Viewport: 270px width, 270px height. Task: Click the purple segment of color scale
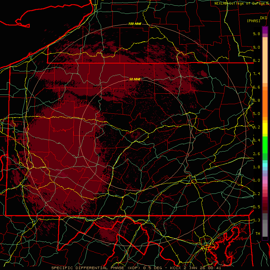click(x=265, y=30)
